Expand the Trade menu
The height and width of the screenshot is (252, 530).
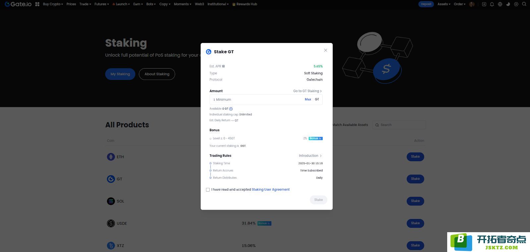pos(85,4)
